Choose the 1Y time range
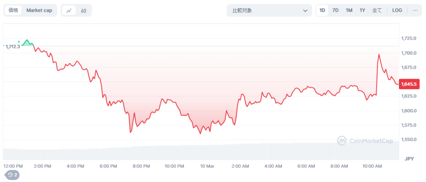 pos(362,10)
